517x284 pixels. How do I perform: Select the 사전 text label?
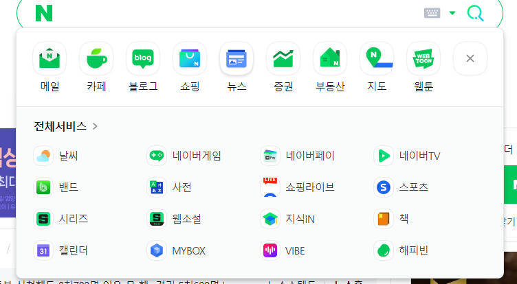point(181,187)
